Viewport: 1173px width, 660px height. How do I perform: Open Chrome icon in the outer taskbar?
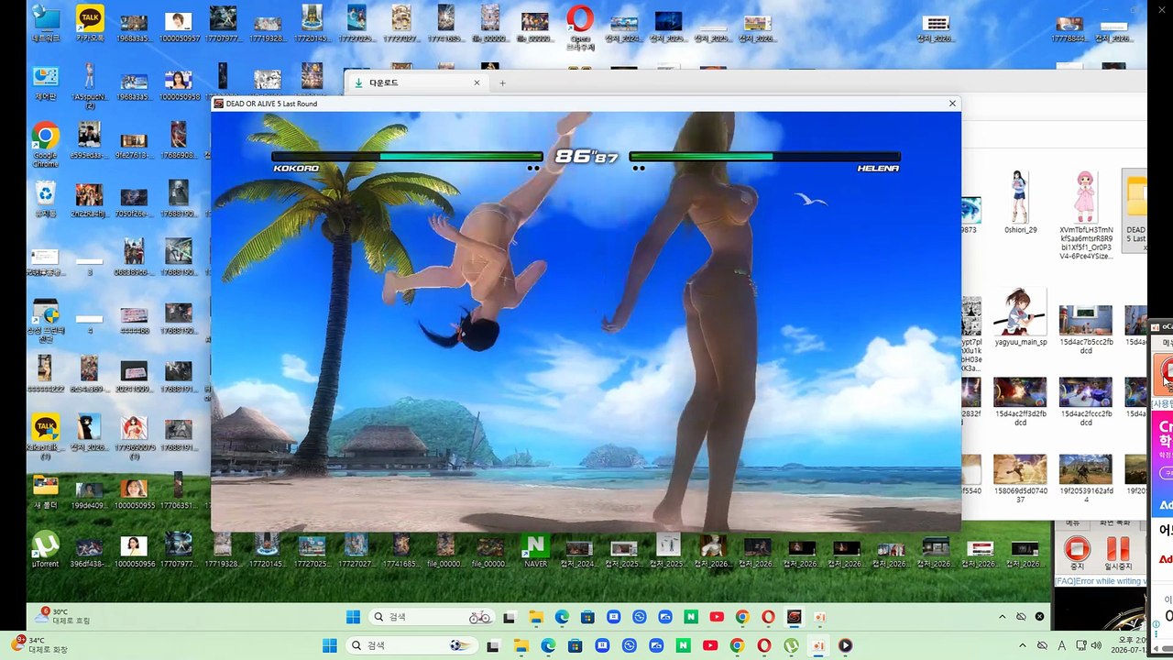(x=737, y=645)
